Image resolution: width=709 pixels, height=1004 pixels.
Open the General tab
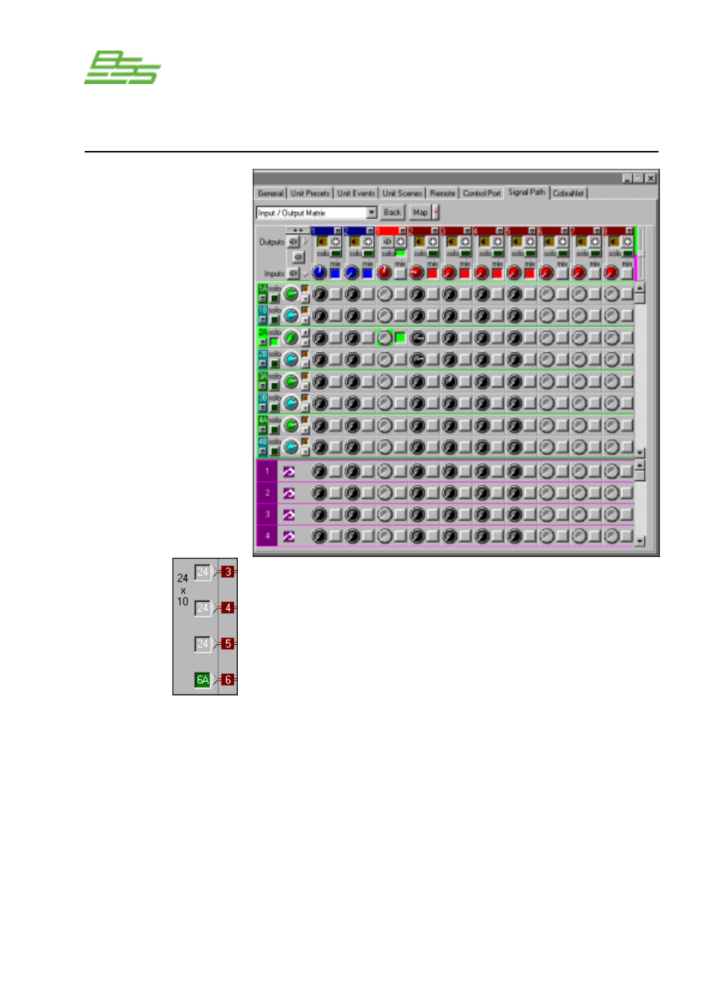pos(271,193)
